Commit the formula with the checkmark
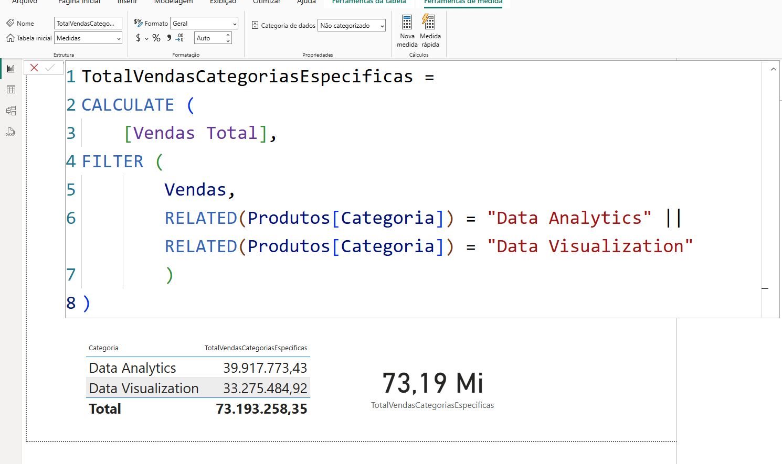This screenshot has width=782, height=464. (x=50, y=68)
